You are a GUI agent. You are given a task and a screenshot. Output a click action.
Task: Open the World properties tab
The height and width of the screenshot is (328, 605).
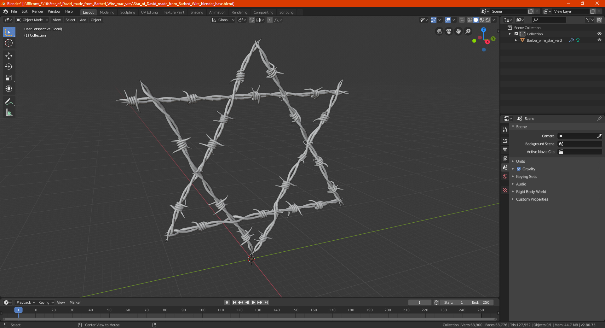click(505, 176)
